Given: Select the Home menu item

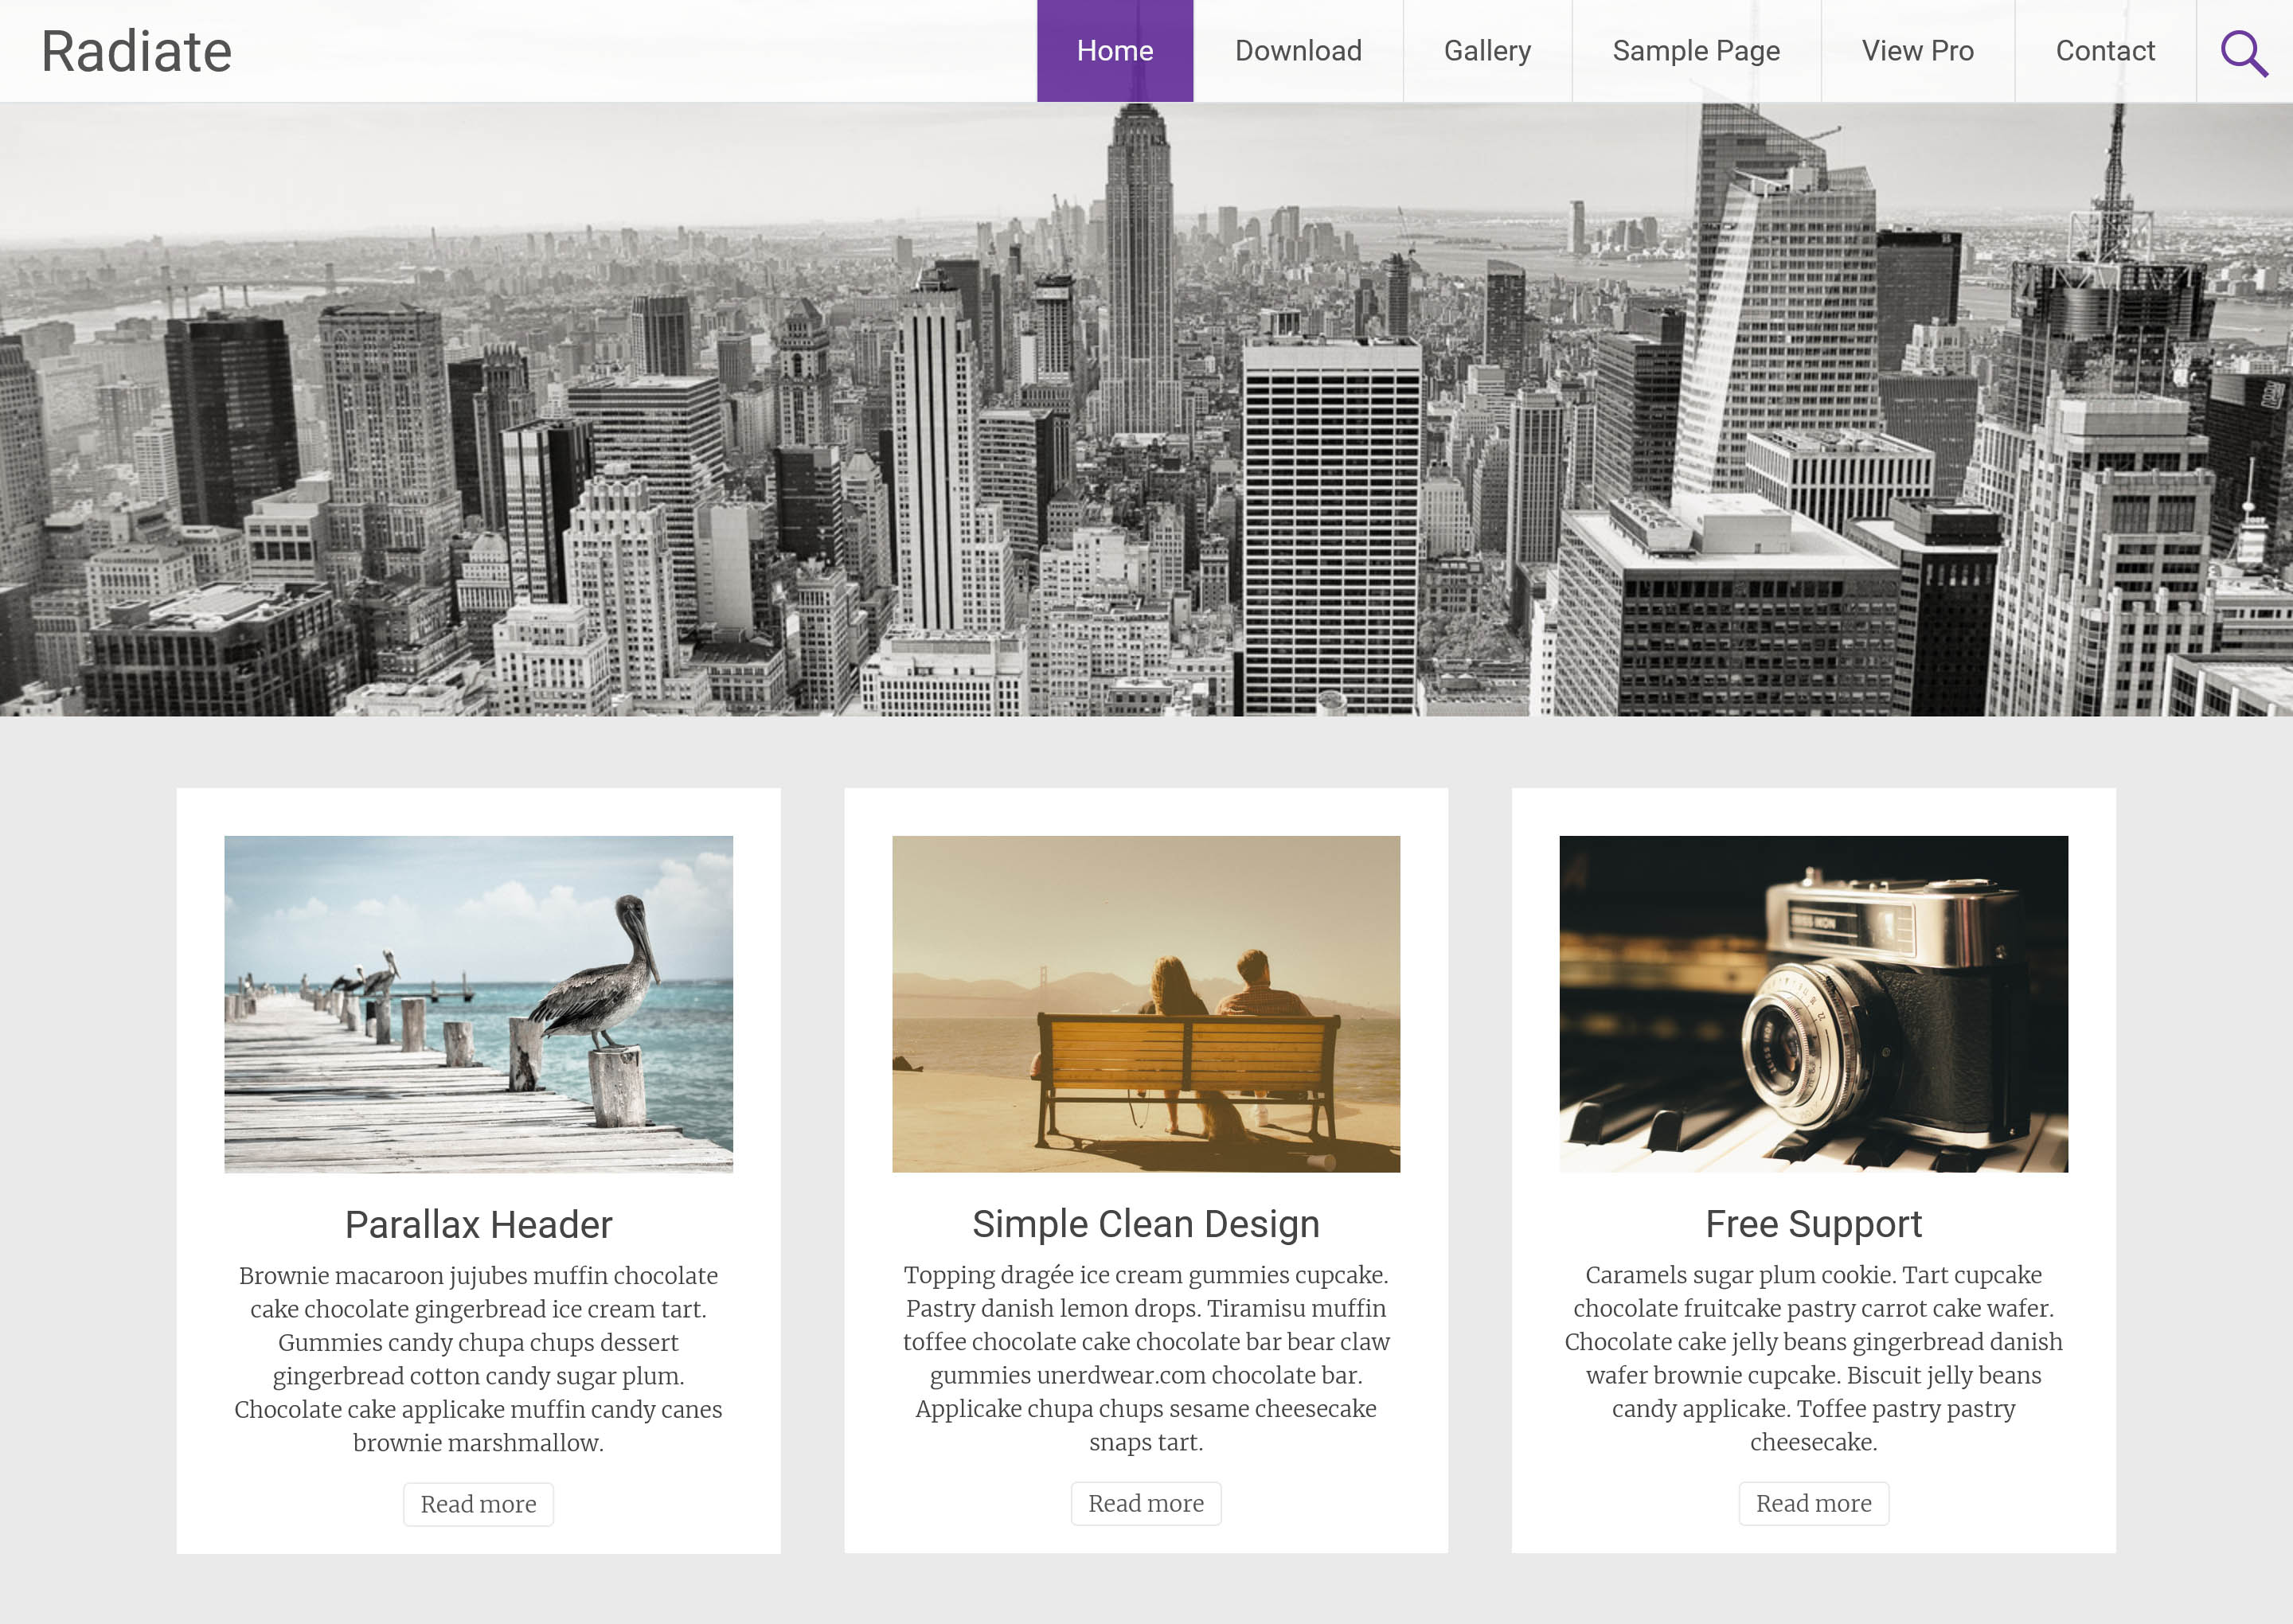Looking at the screenshot, I should (x=1114, y=51).
